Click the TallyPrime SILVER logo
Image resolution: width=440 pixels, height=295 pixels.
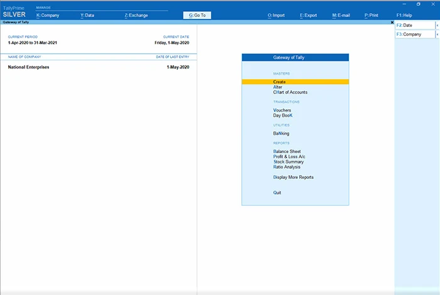click(14, 12)
